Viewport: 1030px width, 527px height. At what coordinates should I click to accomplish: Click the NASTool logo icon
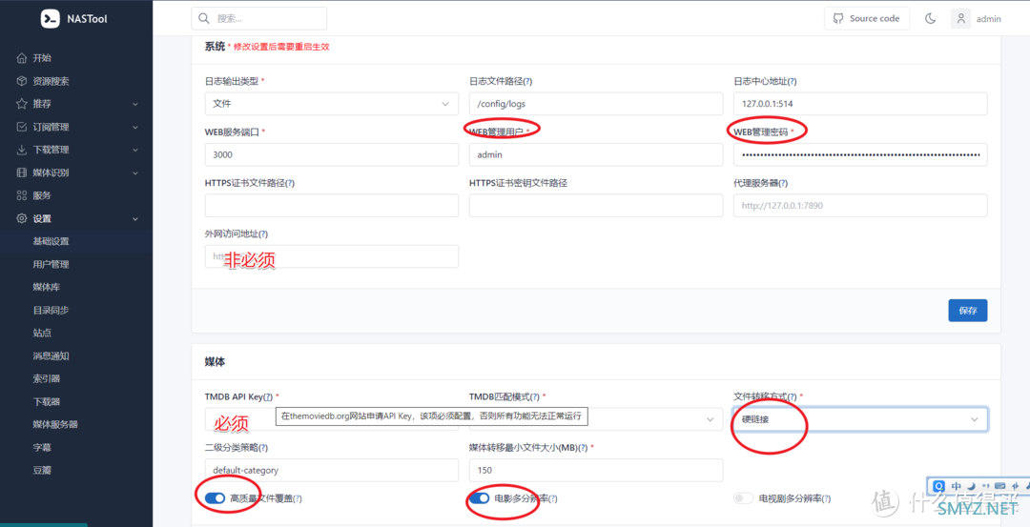(50, 19)
